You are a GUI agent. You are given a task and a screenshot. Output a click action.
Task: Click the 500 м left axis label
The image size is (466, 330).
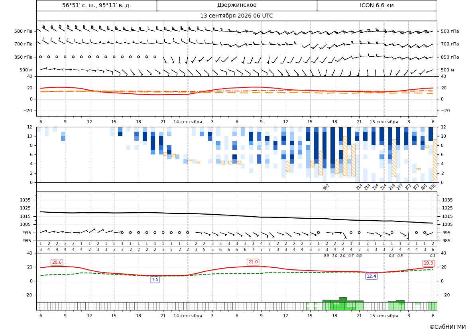pyautogui.click(x=26, y=70)
